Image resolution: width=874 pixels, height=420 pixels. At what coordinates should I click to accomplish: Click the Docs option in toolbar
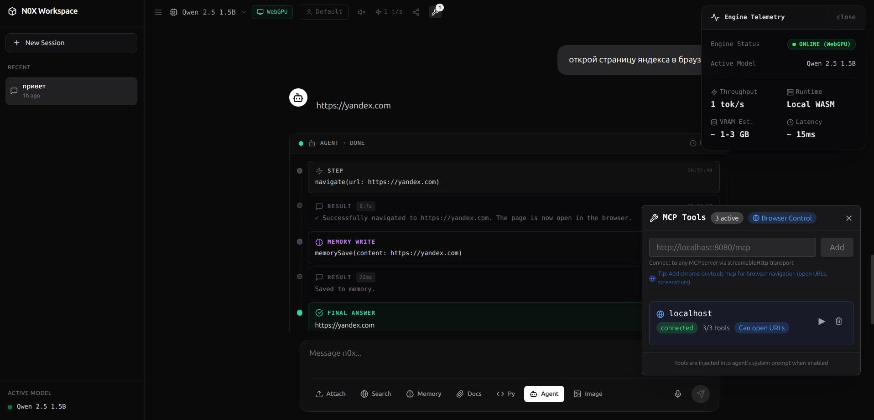(x=468, y=394)
